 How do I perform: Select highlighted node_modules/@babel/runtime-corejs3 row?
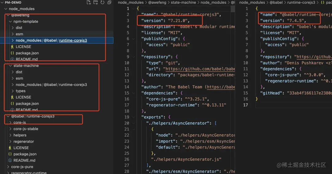57,41
